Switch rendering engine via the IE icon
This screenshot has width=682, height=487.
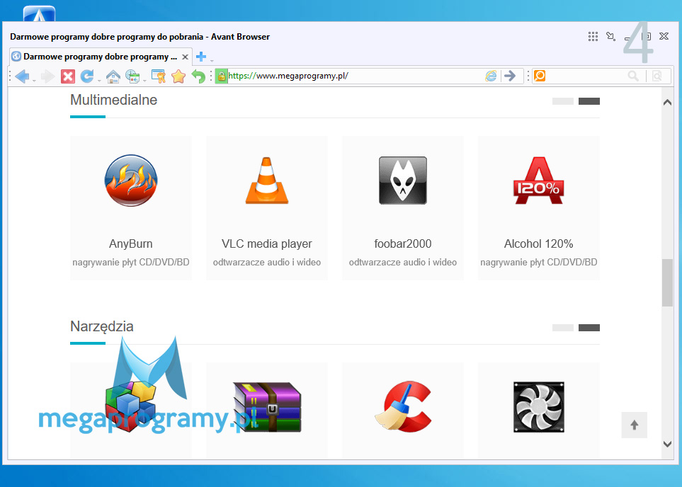491,76
